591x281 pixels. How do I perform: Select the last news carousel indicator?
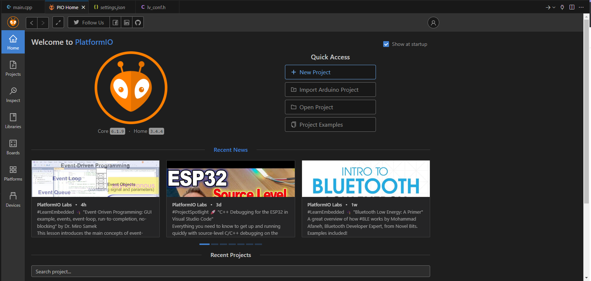pyautogui.click(x=258, y=244)
